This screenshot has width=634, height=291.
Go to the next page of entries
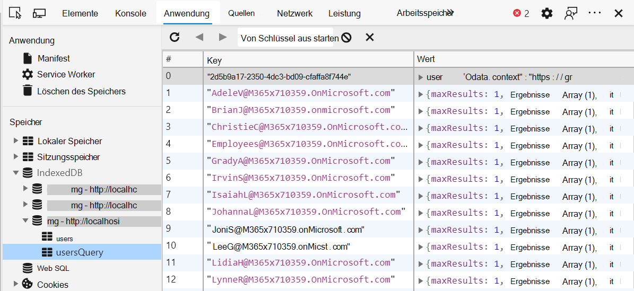tap(222, 38)
